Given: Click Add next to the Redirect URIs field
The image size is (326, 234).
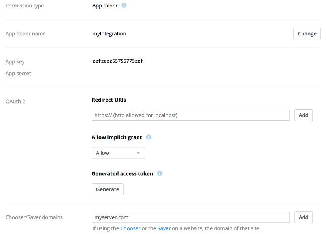Looking at the screenshot, I should 303,115.
